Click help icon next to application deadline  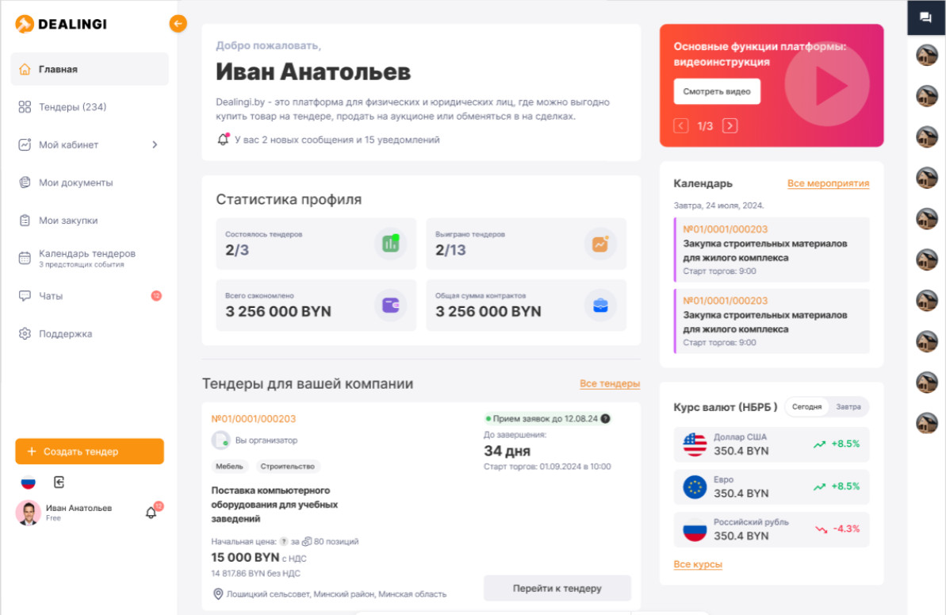pyautogui.click(x=606, y=418)
